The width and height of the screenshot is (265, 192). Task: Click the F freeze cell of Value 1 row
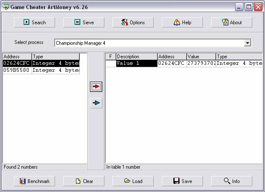coord(111,64)
